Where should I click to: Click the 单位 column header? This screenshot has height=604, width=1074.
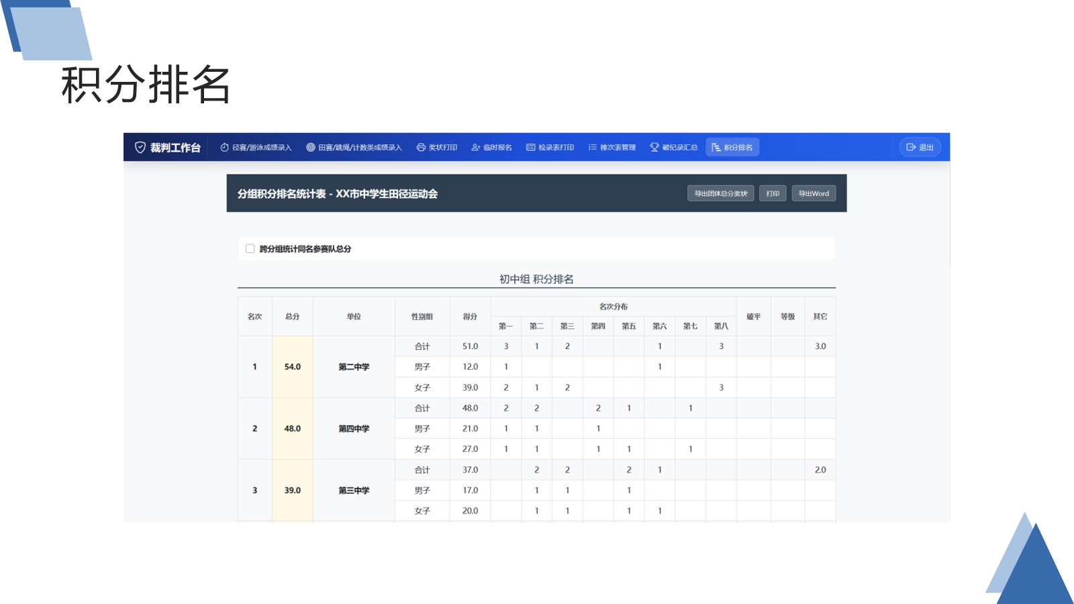(354, 317)
